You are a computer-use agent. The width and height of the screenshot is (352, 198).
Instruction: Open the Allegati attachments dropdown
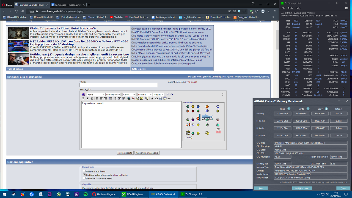159,95
